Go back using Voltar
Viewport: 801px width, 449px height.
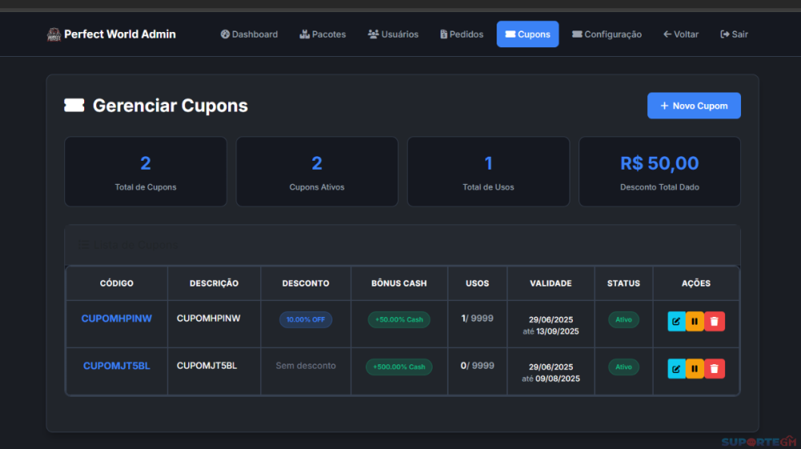(681, 34)
